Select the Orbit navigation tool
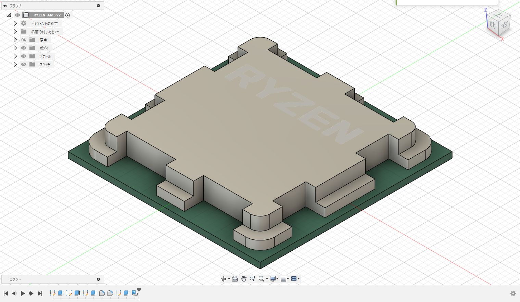520x302 pixels. [224, 279]
